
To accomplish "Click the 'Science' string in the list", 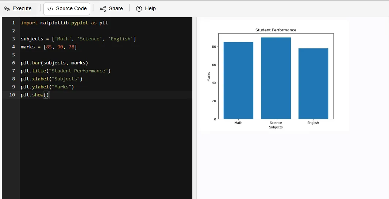I will point(89,39).
